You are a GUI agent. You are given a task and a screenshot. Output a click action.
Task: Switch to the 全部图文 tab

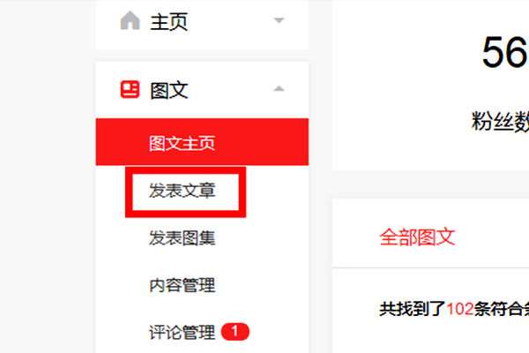[417, 237]
